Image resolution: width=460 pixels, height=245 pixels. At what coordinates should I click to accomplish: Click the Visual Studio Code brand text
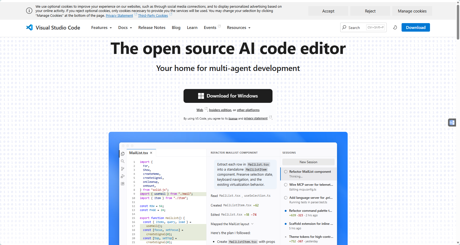[58, 28]
